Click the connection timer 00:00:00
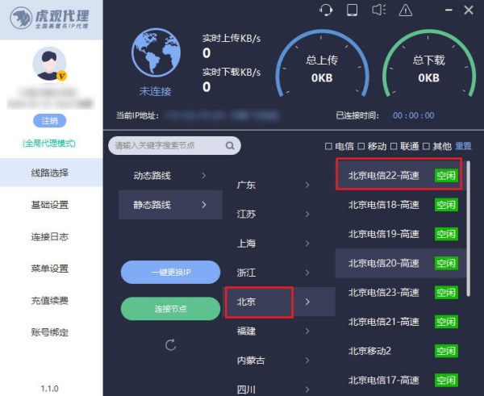Viewport: 484px width, 396px height. click(413, 115)
